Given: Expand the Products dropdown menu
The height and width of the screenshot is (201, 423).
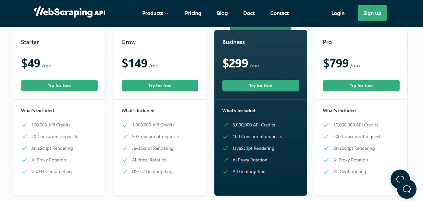Looking at the screenshot, I should (153, 13).
